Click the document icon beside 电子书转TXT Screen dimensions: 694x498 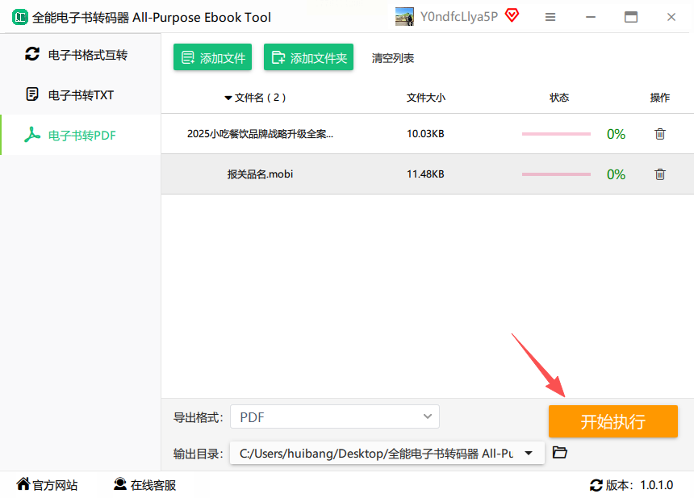(32, 94)
